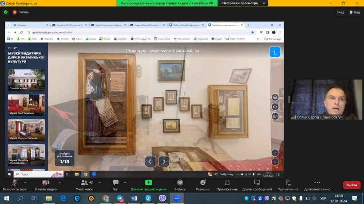Click УКР language indicator in tray
Viewport: 364px width, 204px height.
[323, 198]
